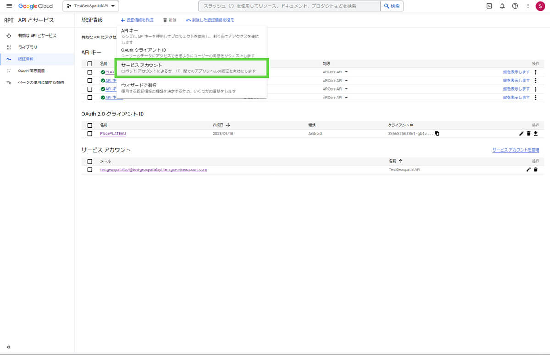Open the TestGeoSpatialAPI project selector
550x355 pixels.
pos(91,6)
